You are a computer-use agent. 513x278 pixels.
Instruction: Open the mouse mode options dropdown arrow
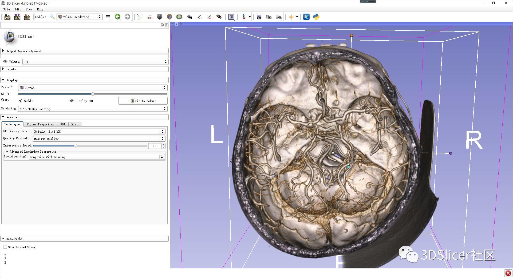[250, 17]
